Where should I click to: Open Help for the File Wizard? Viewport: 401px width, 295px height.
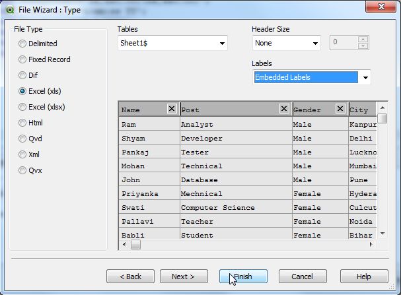(364, 277)
